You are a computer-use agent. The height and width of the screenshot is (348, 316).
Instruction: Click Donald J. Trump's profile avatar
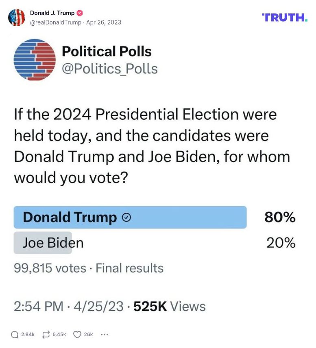coord(17,18)
